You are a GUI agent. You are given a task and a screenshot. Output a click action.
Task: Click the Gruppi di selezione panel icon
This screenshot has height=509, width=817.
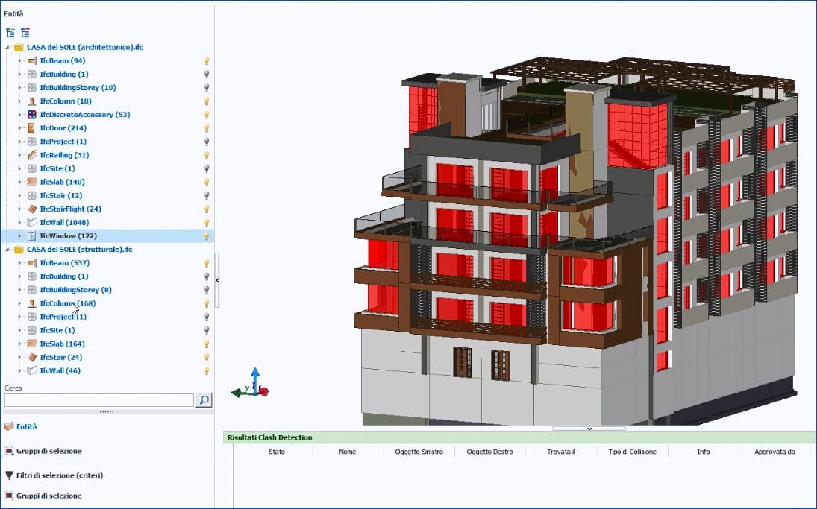tap(10, 451)
